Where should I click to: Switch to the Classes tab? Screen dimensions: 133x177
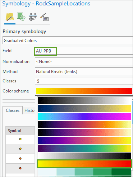(x=13, y=110)
